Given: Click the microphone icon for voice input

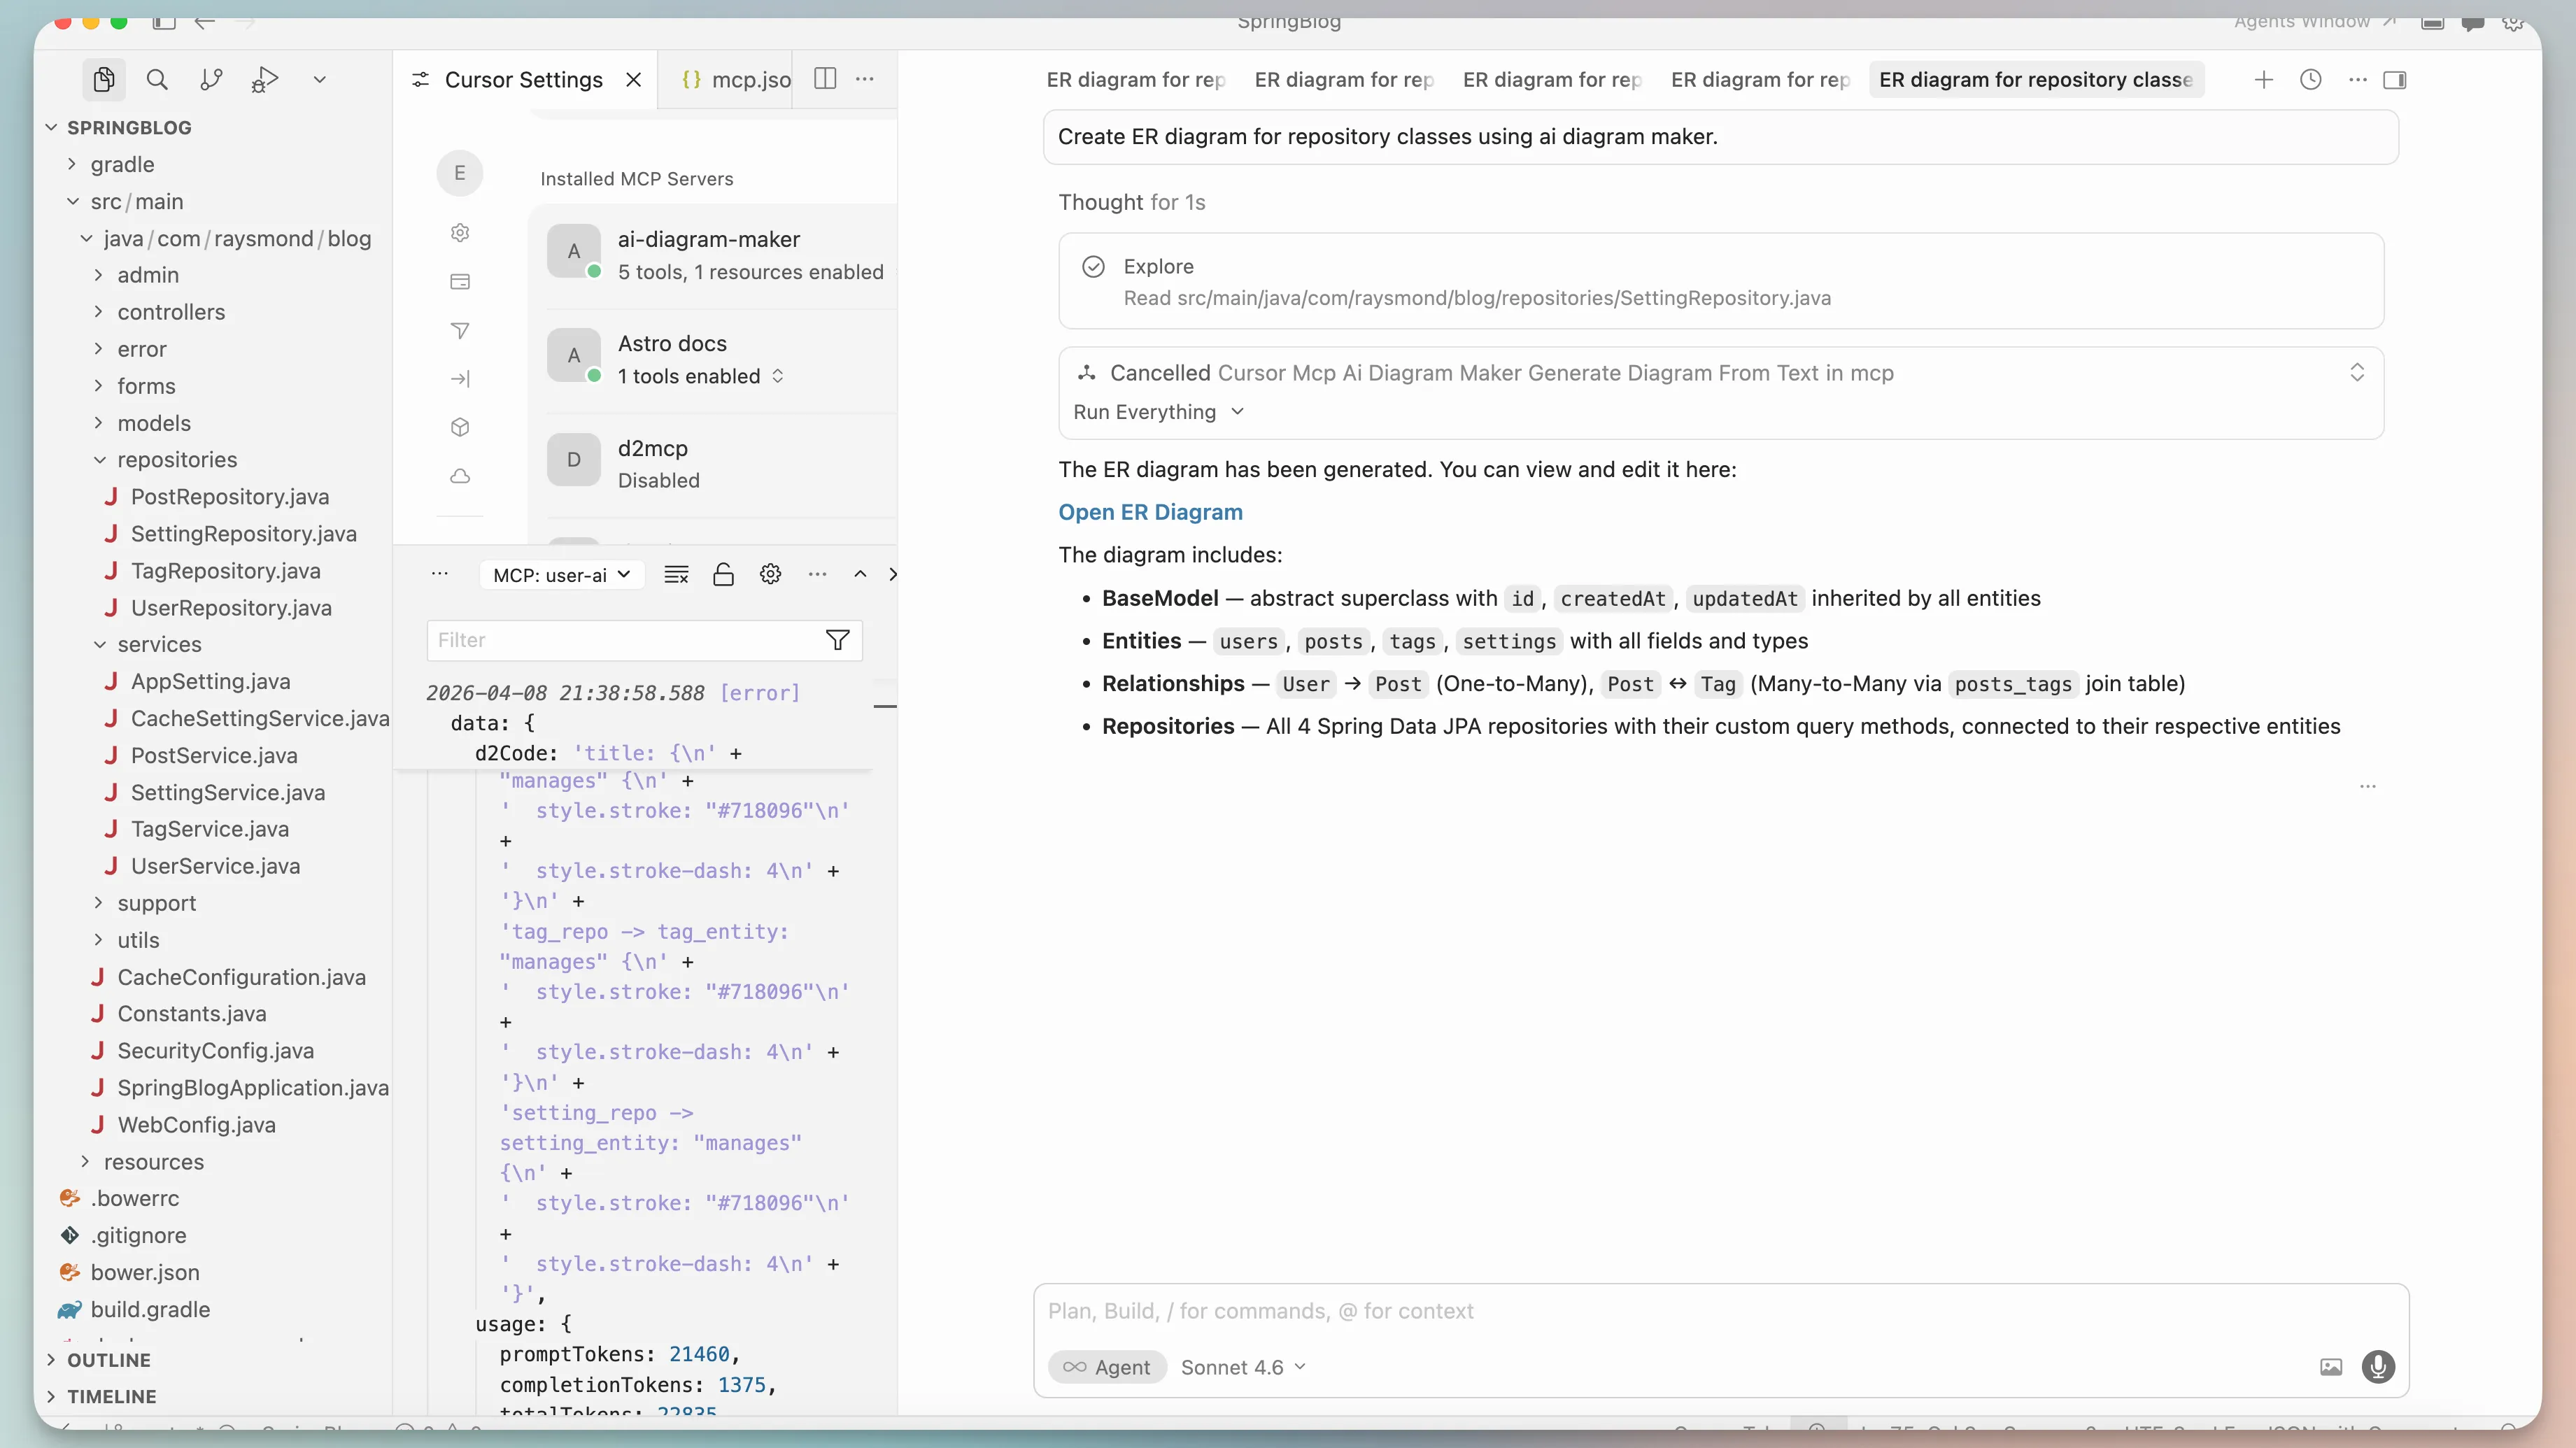Looking at the screenshot, I should (2379, 1366).
